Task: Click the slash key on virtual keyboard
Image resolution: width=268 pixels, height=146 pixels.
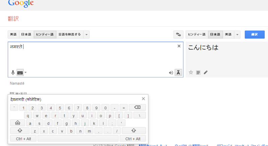Action: pos(117,131)
